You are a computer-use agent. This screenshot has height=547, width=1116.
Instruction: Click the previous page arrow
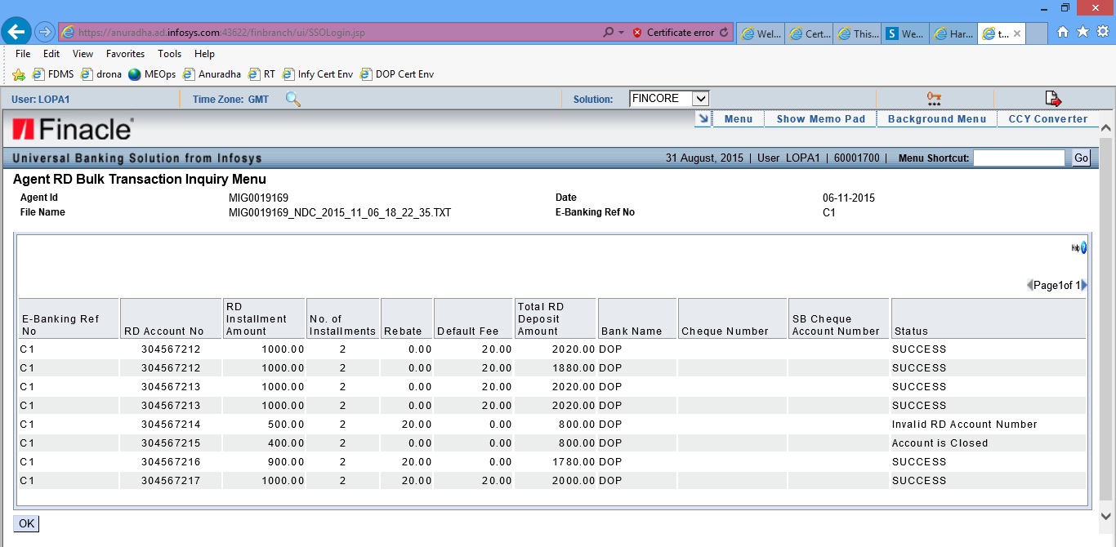1030,285
